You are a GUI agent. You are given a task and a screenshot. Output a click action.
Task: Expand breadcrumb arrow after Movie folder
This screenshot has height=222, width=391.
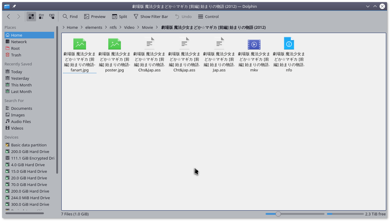157,27
